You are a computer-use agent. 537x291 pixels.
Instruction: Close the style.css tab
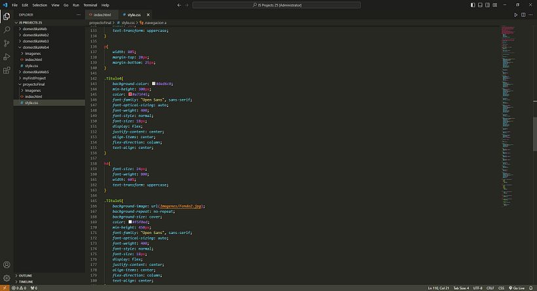(148, 14)
